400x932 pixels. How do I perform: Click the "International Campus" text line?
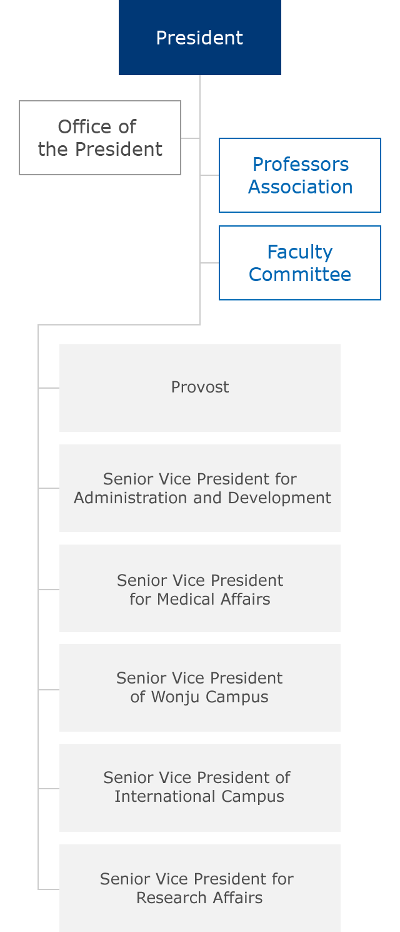(x=199, y=797)
